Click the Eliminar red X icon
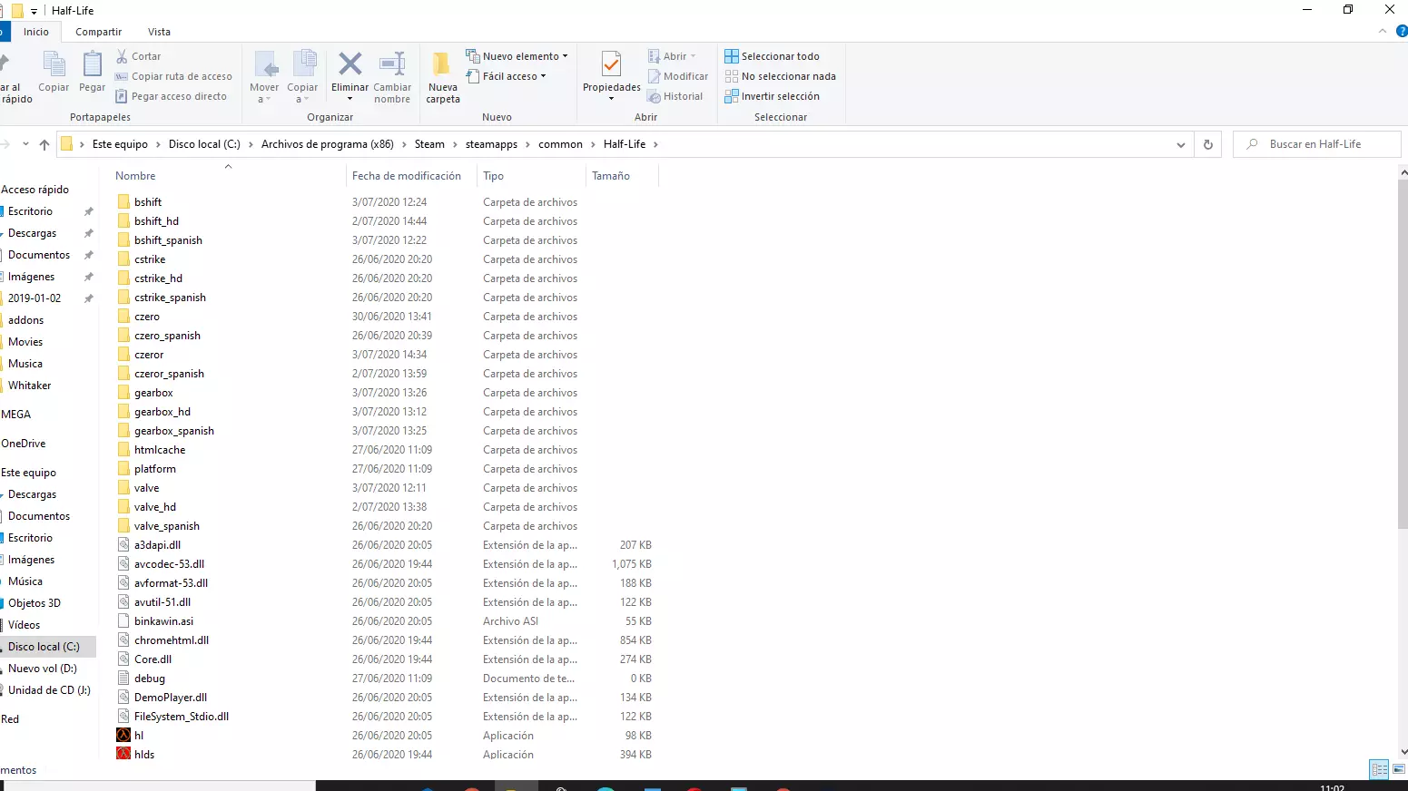1408x791 pixels. tap(350, 63)
